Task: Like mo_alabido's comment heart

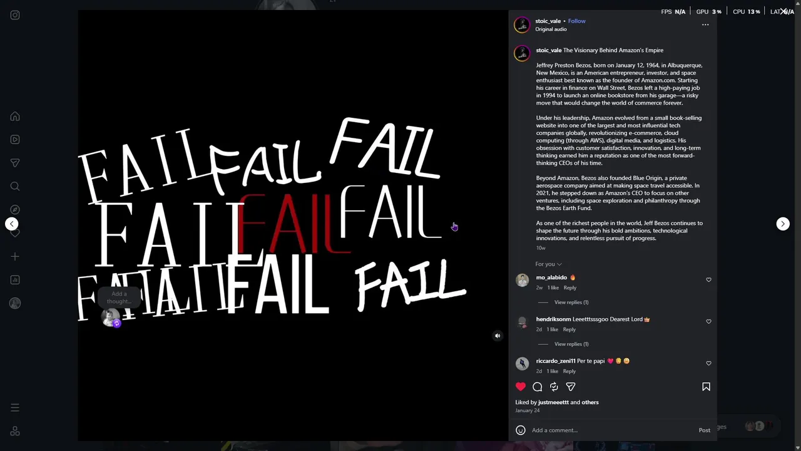Action: coord(708,279)
